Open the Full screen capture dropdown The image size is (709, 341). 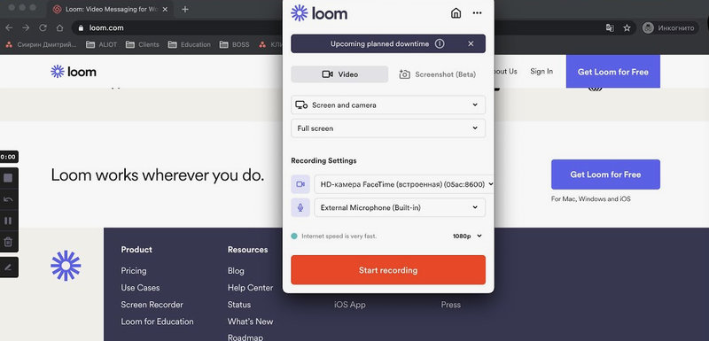coord(388,128)
